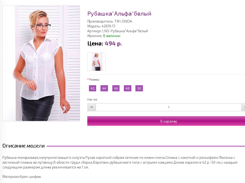The width and height of the screenshot is (245, 183).
Task: Select size 42
Action: point(92,88)
